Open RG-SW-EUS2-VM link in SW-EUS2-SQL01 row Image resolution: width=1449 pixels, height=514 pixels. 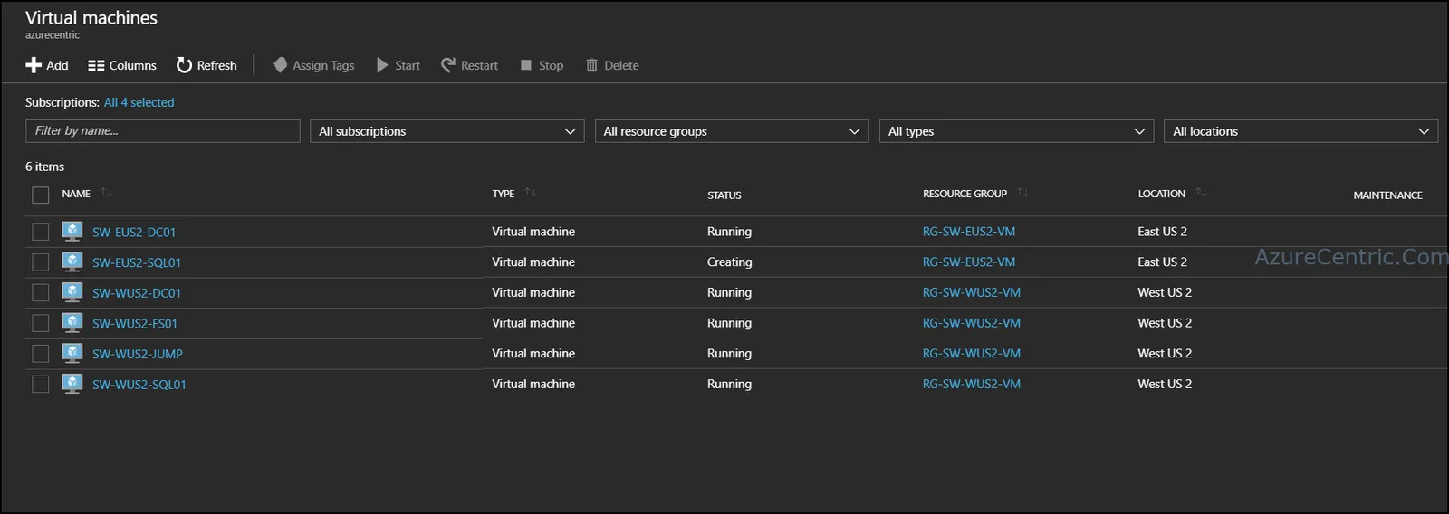coord(969,262)
